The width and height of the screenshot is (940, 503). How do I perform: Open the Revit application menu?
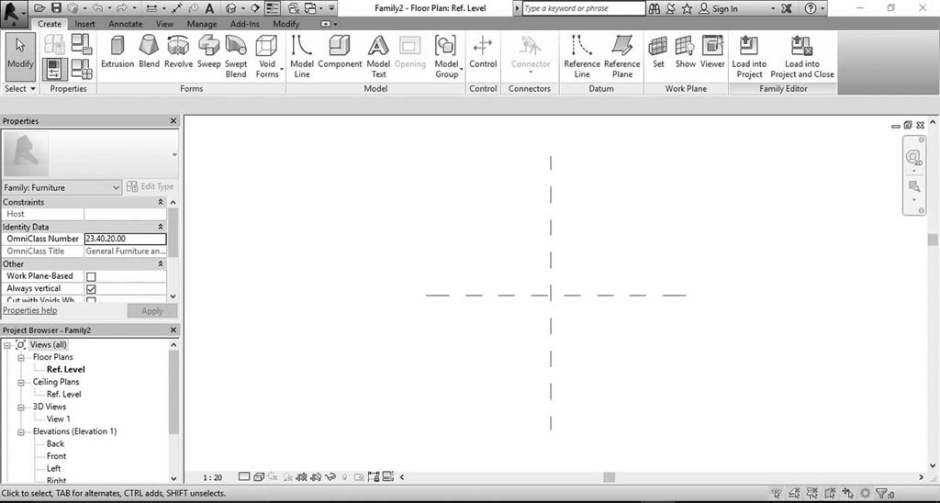coord(15,13)
